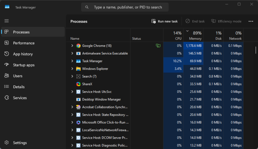The height and width of the screenshot is (149, 258).
Task: Click the Search process icon
Action: click(78, 76)
